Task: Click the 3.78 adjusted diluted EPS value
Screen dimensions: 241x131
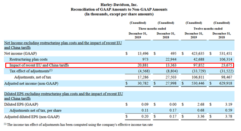Action: (x=229, y=117)
